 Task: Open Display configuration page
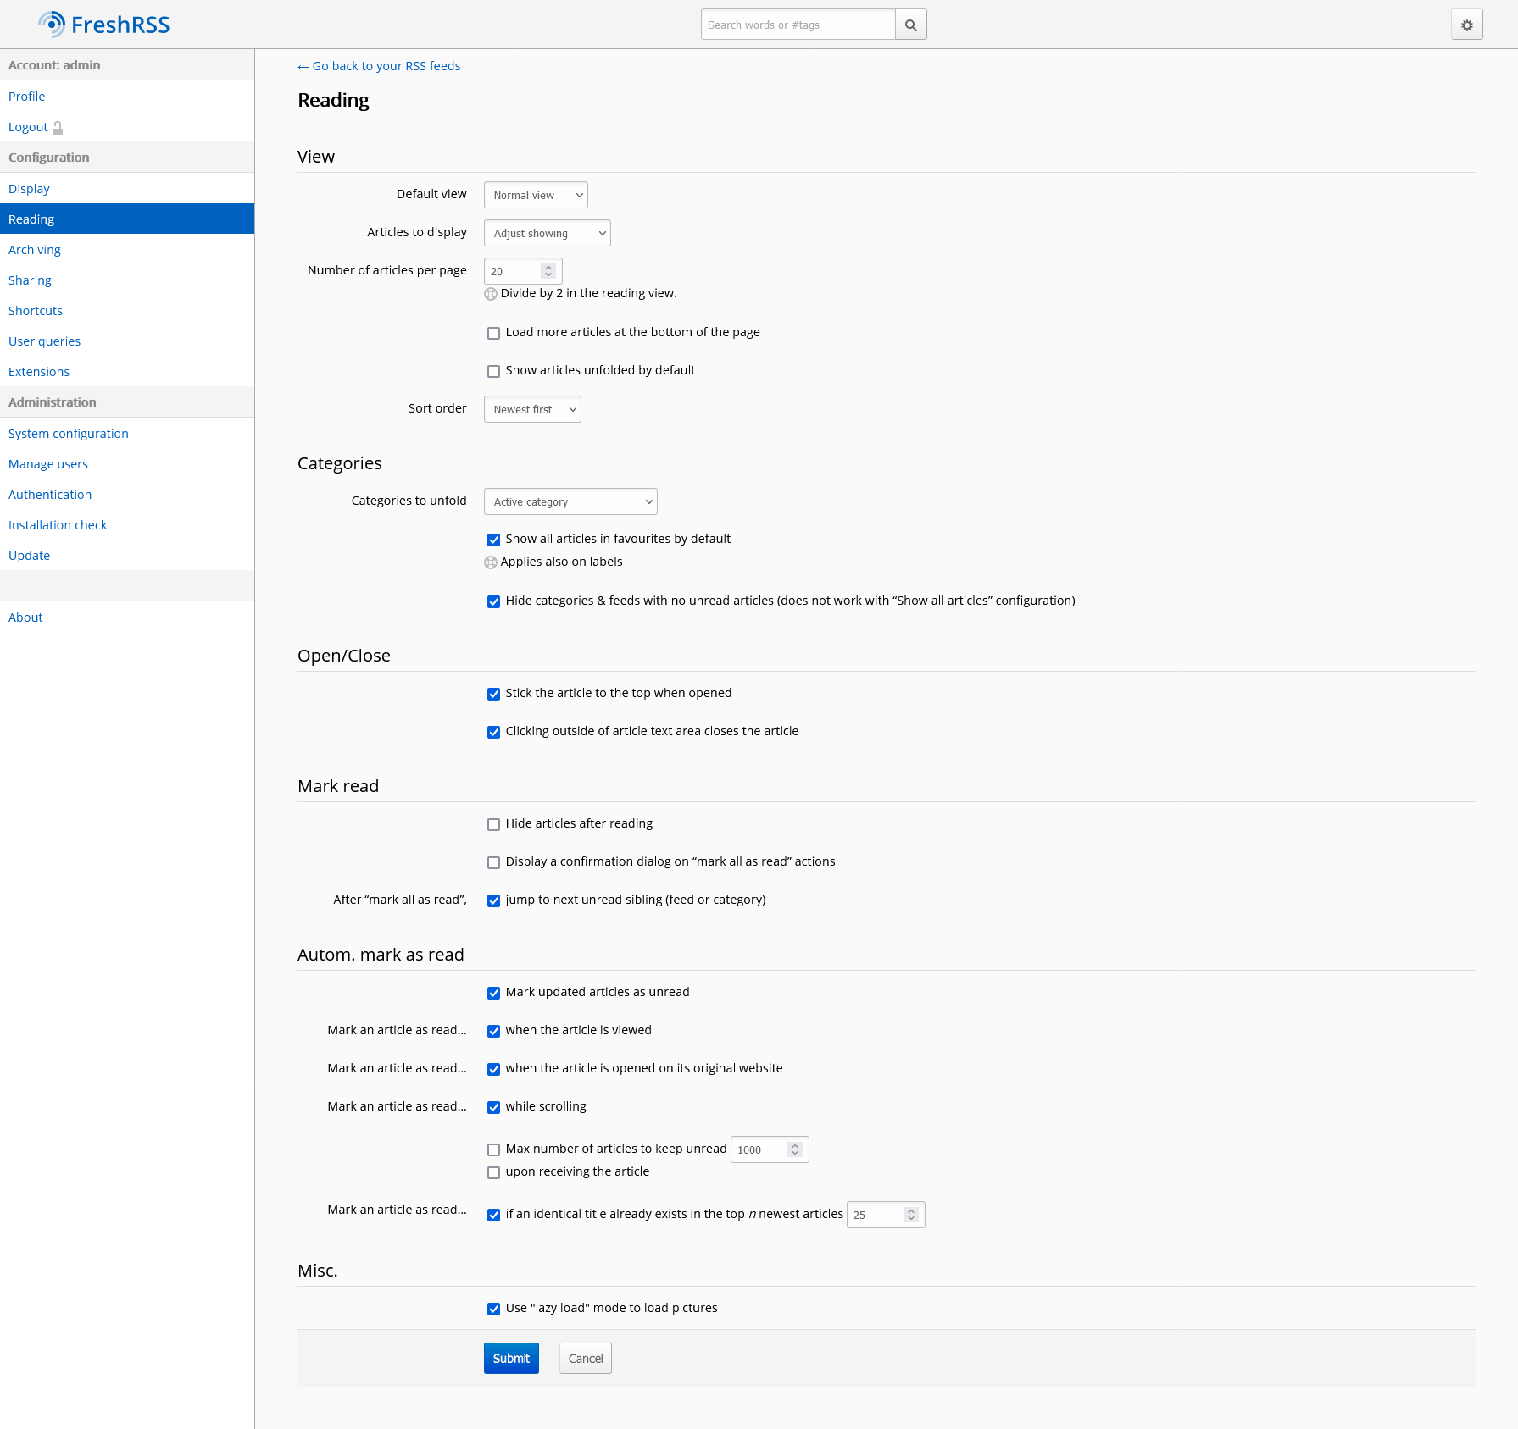click(127, 189)
